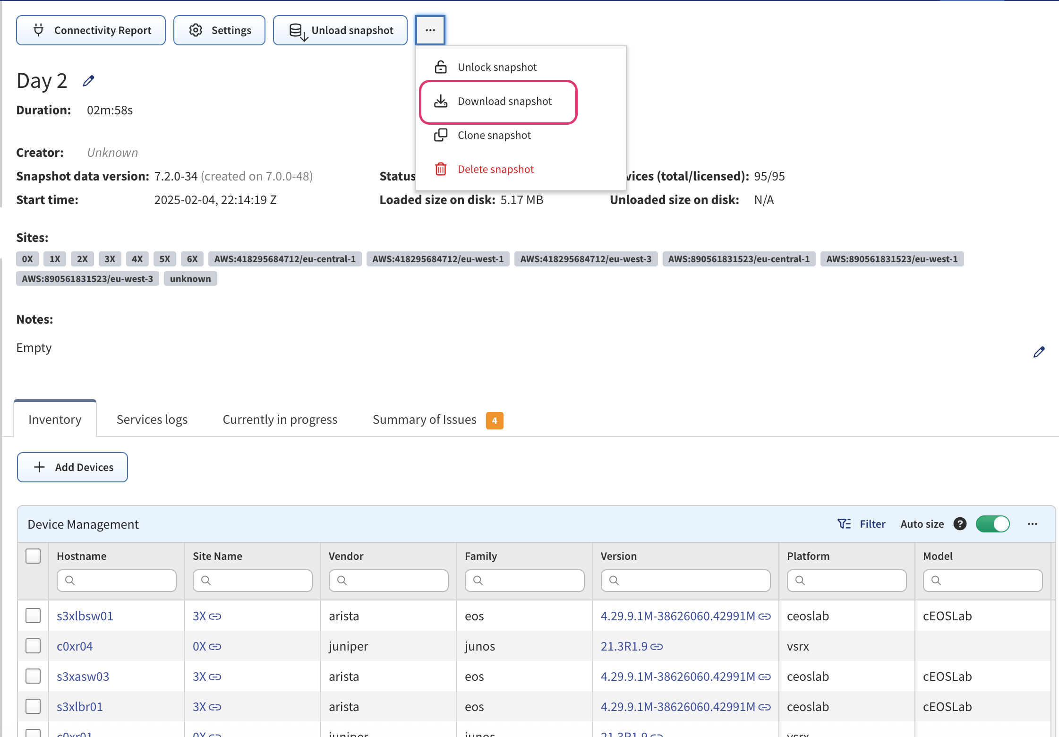This screenshot has height=737, width=1059.
Task: Select Download snapshot menu entry
Action: pyautogui.click(x=504, y=101)
